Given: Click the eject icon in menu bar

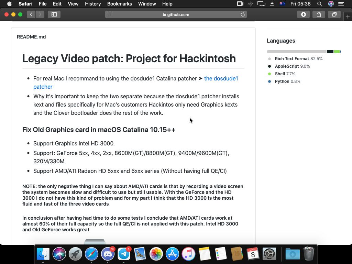Looking at the screenshot, I should point(272,4).
